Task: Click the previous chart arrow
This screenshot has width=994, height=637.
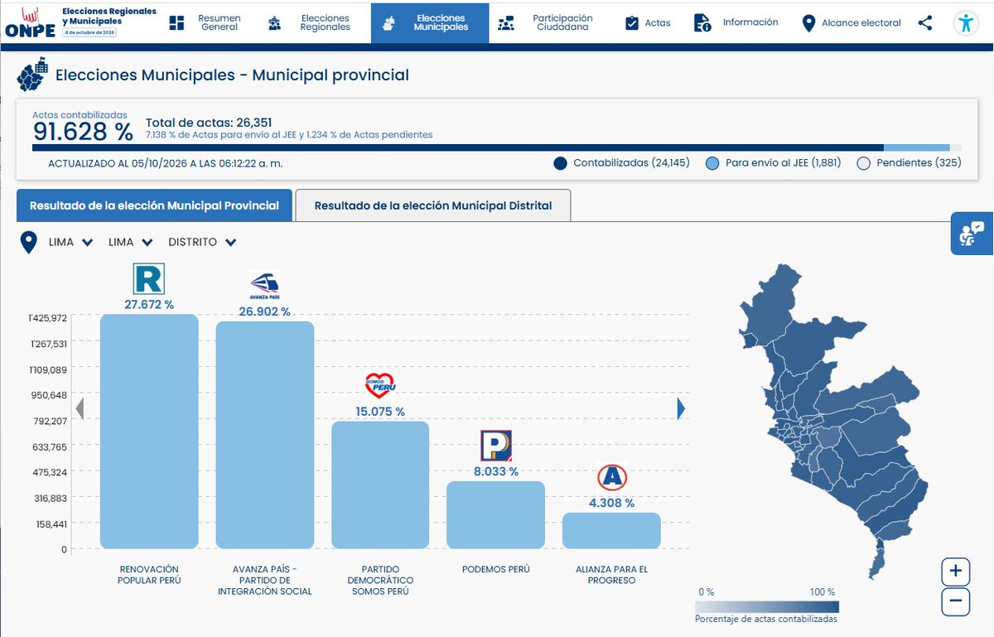Action: [80, 408]
